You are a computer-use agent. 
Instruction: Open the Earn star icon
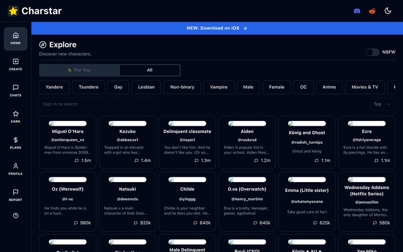[x=16, y=117]
